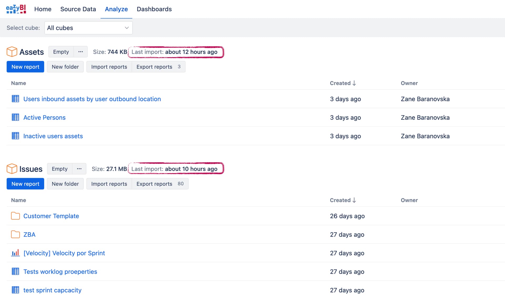The height and width of the screenshot is (299, 505).
Task: Open Users inbound assets by user outbound location
Action: click(x=92, y=99)
